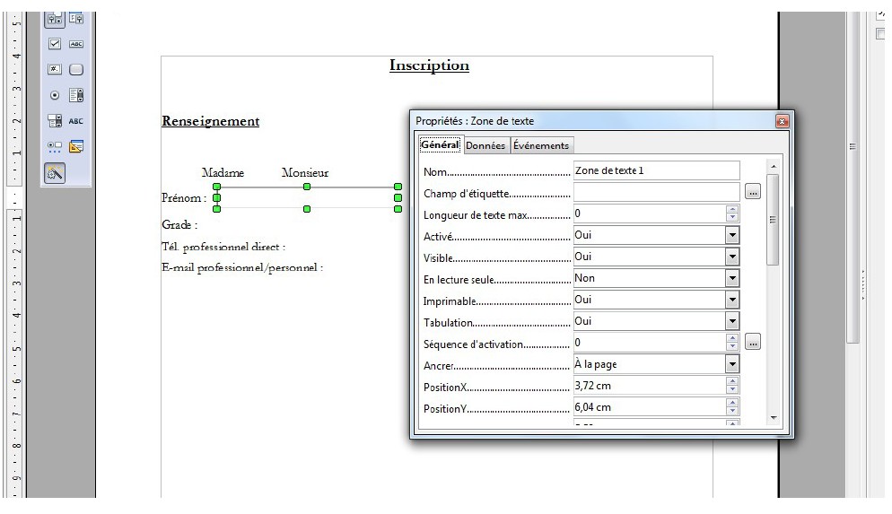Select the framed ABC Text Box control tool
The height and width of the screenshot is (514, 892).
pos(76,44)
